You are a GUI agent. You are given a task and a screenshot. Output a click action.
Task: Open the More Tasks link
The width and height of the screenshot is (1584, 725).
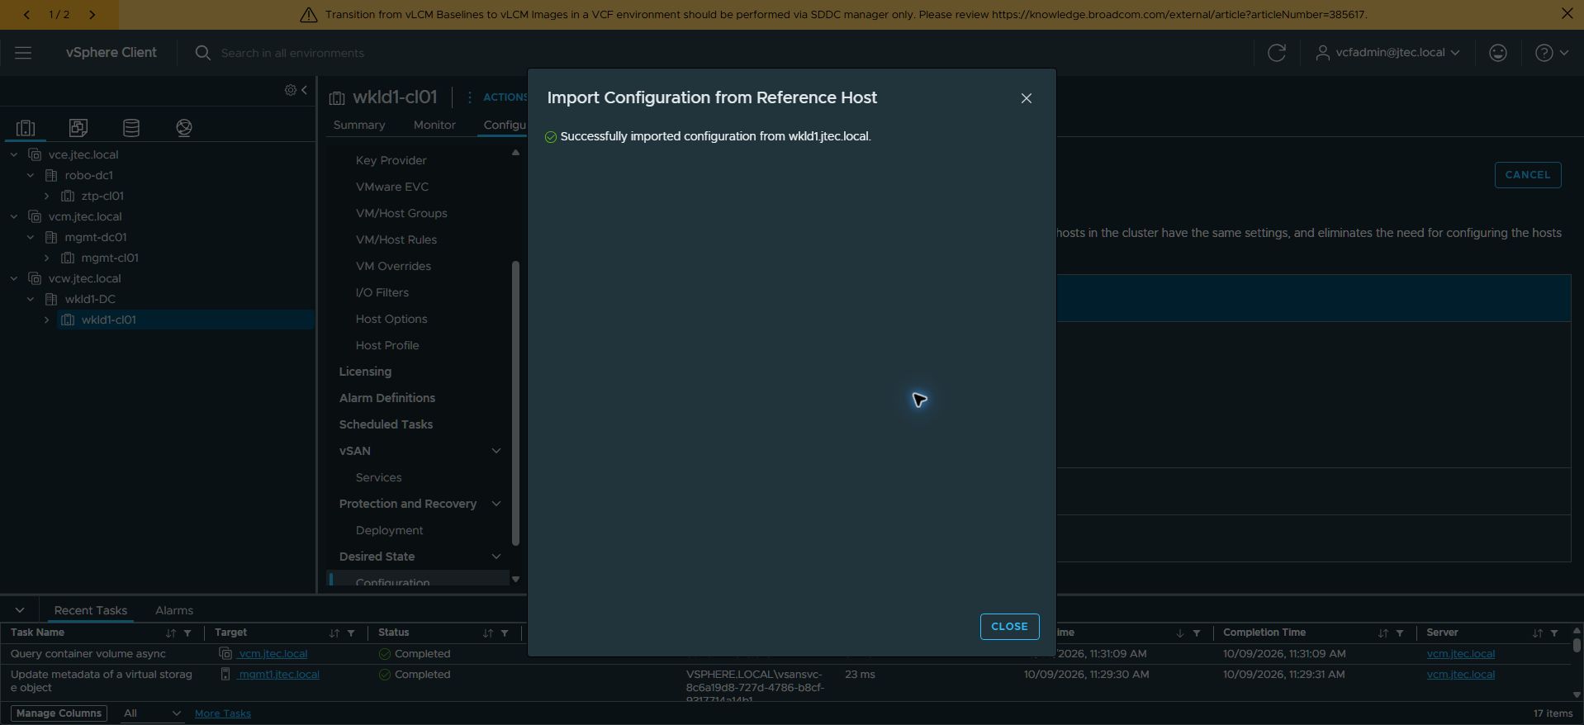coord(222,713)
